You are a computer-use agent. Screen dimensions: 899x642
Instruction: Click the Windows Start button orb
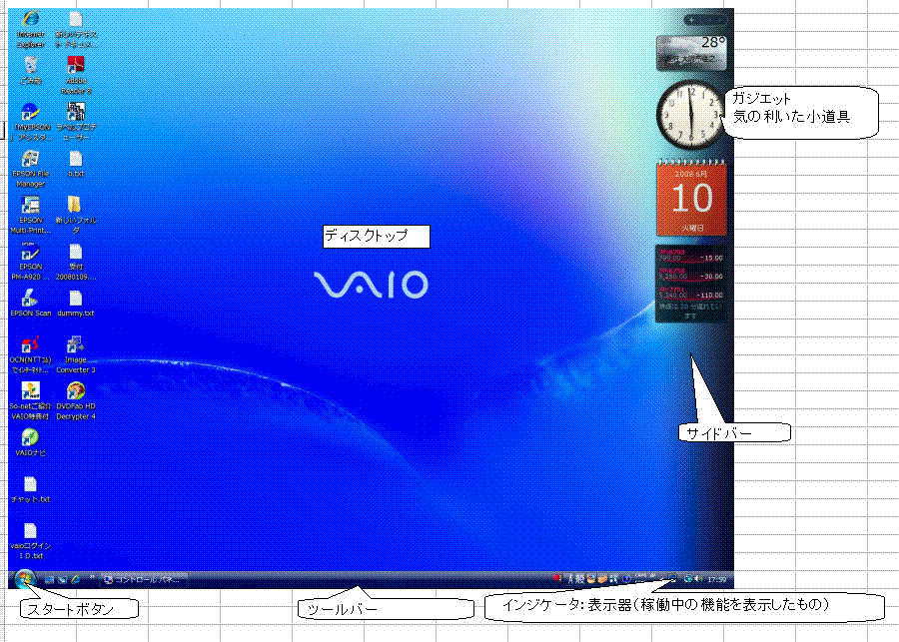click(24, 578)
